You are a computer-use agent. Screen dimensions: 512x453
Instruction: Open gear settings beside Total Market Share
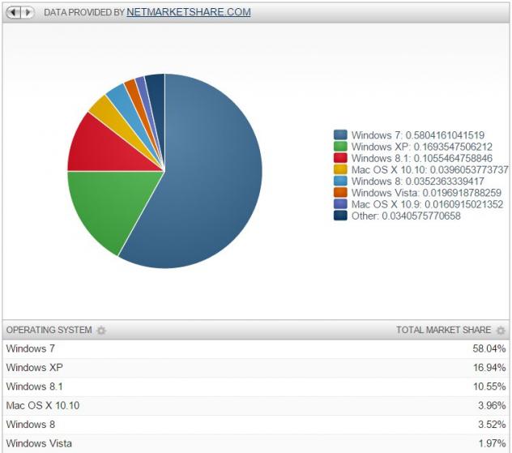(501, 331)
